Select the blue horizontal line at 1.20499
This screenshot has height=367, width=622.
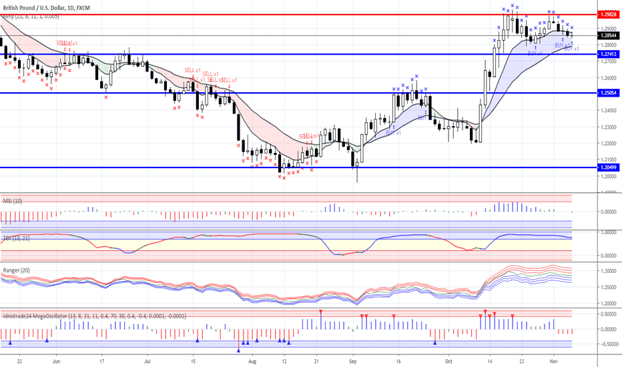(298, 167)
